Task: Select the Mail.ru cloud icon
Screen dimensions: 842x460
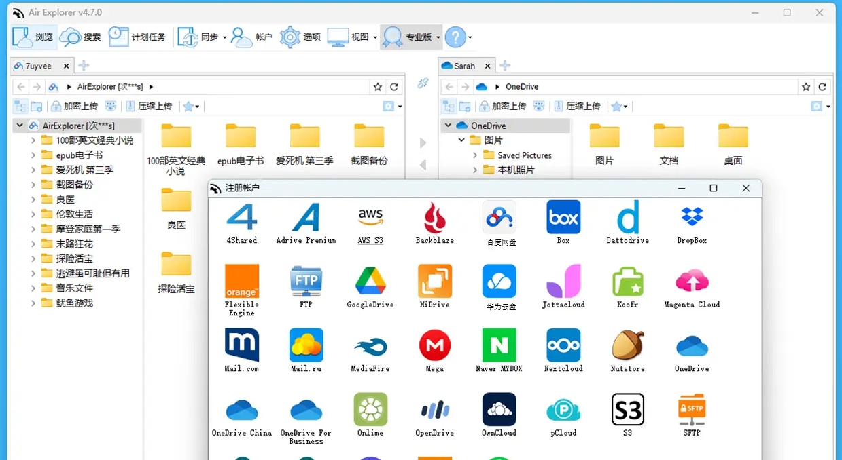Action: (x=306, y=345)
